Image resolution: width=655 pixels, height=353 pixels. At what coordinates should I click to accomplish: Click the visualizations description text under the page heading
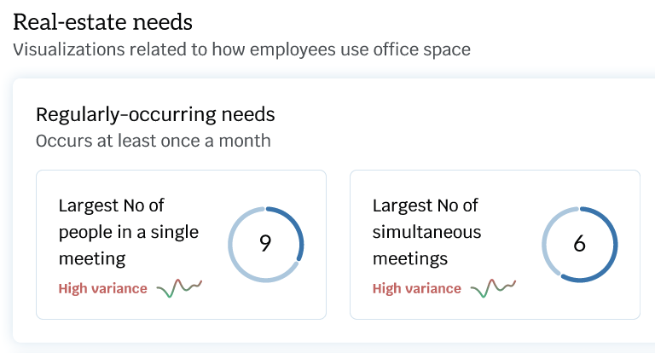point(241,49)
